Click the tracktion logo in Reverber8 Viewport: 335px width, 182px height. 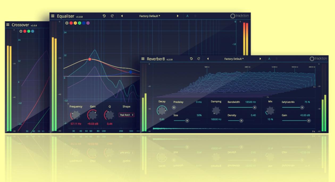[319, 59]
